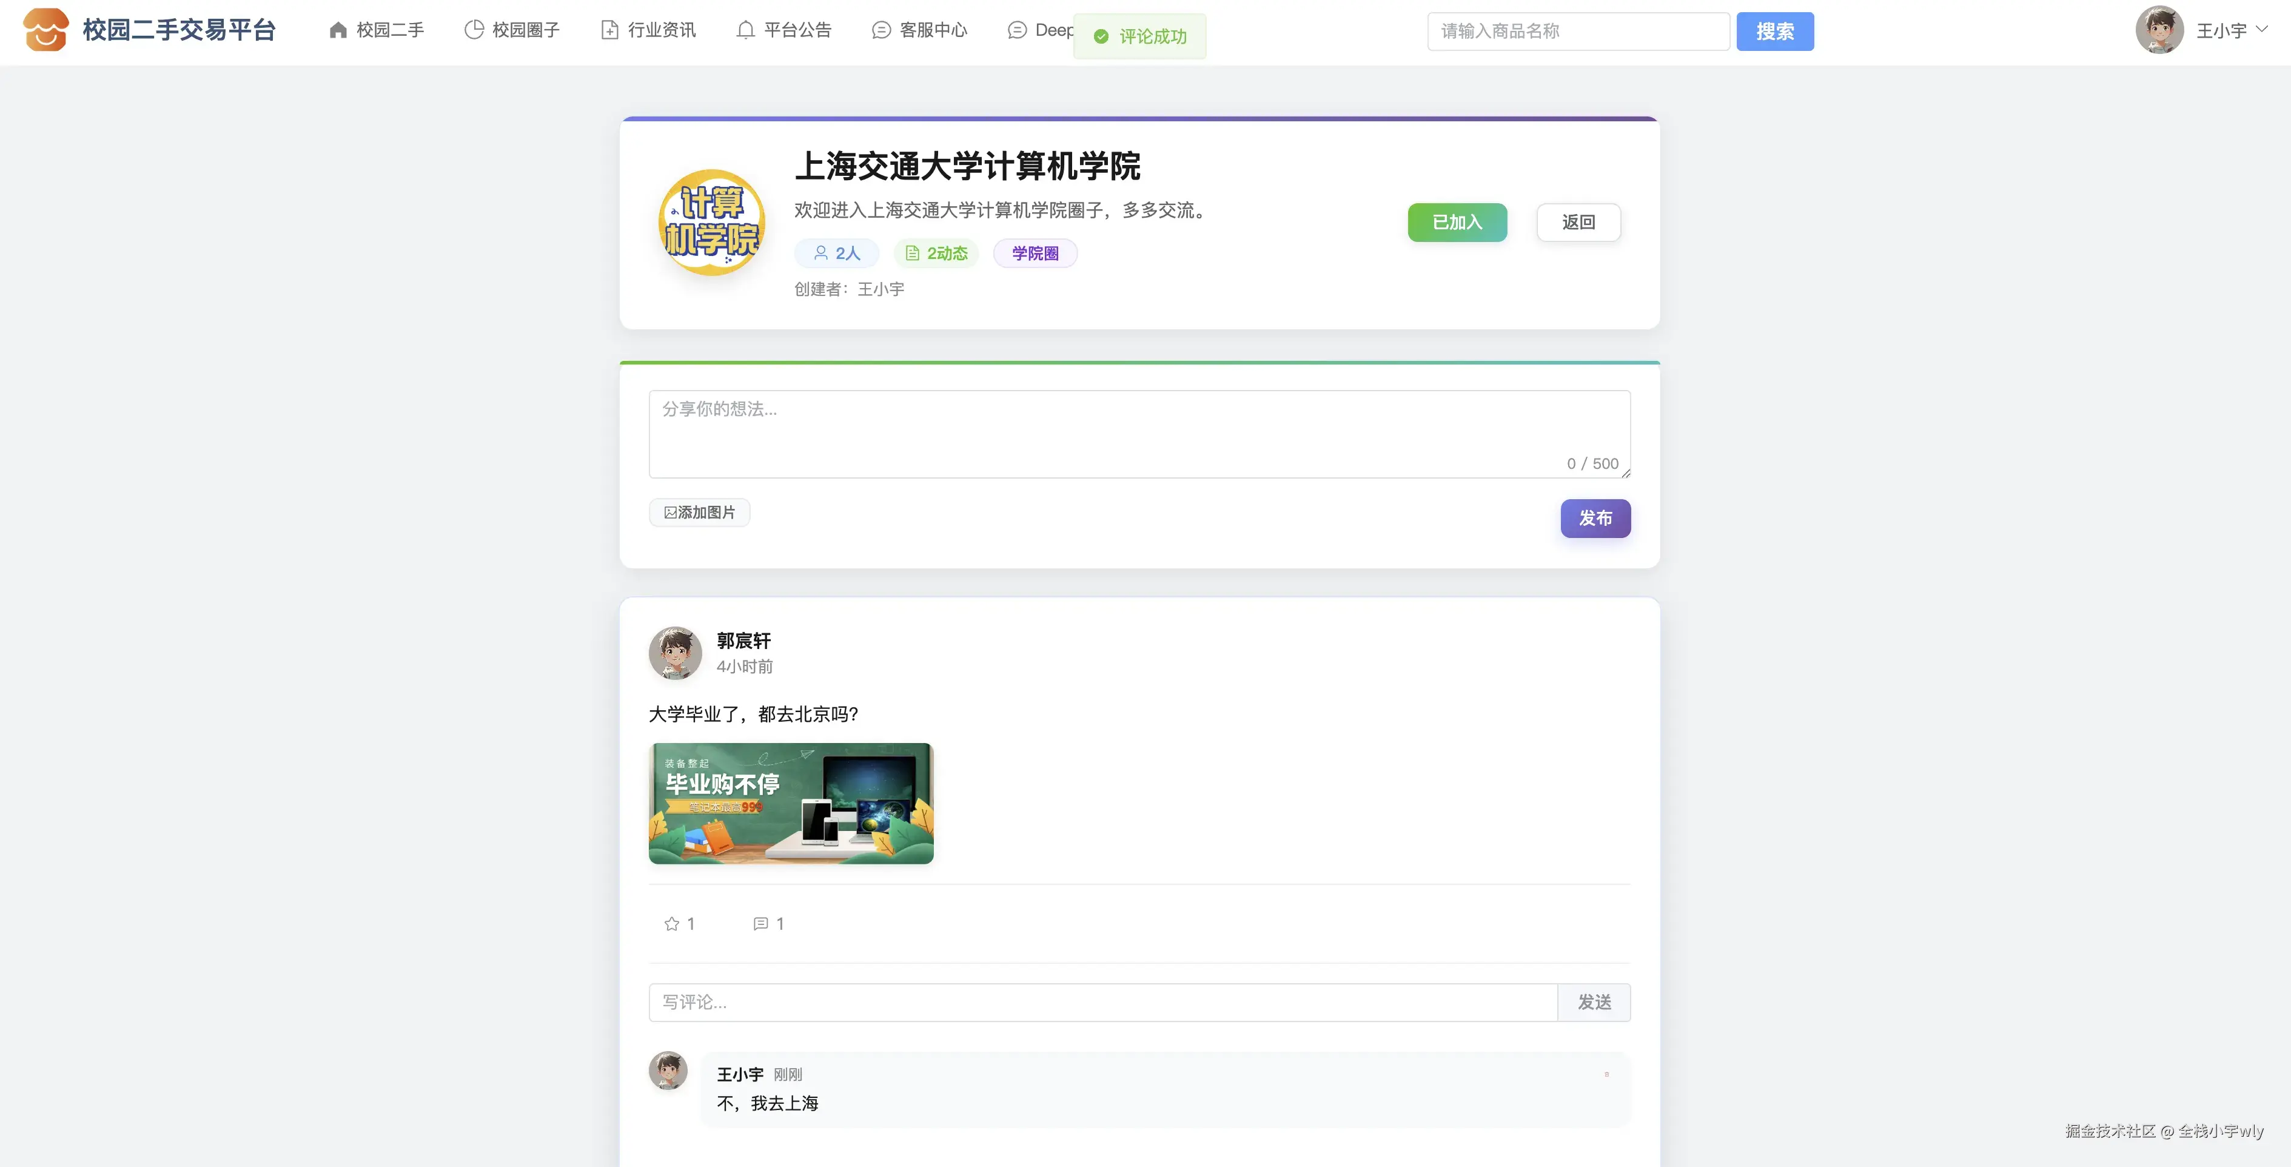This screenshot has width=2291, height=1167.
Task: Open the post's comment icon
Action: pos(760,923)
